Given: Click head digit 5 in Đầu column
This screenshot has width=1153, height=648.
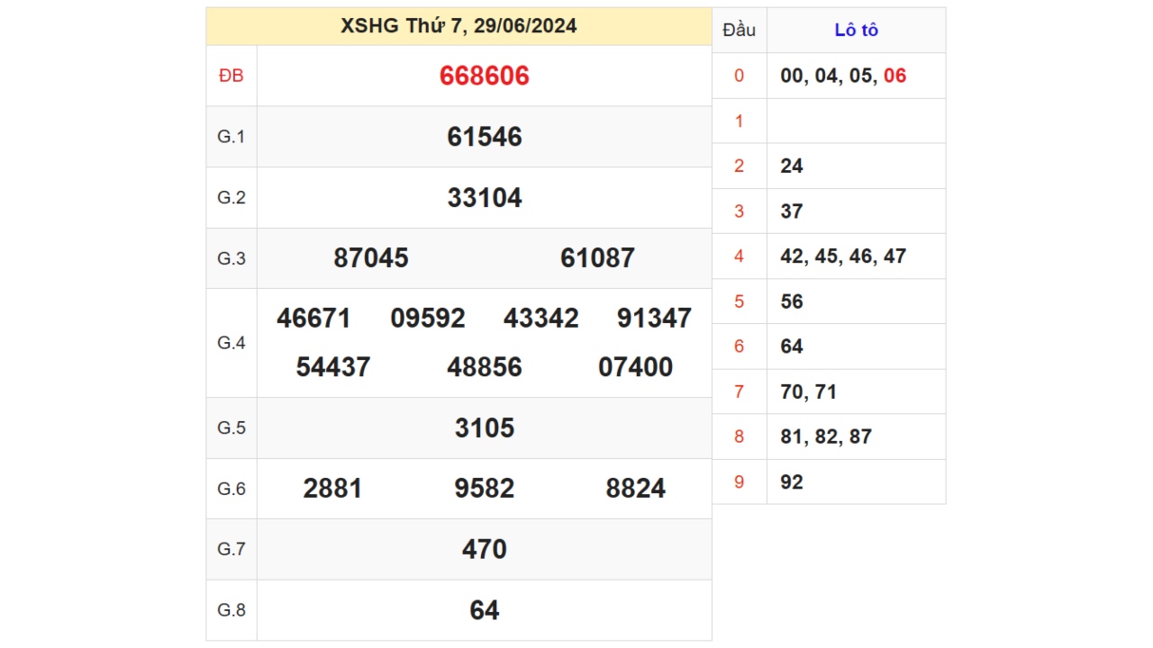Looking at the screenshot, I should 740,301.
